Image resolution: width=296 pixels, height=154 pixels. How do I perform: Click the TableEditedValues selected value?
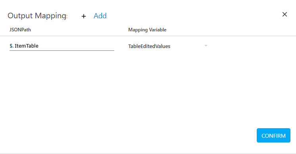tap(149, 46)
